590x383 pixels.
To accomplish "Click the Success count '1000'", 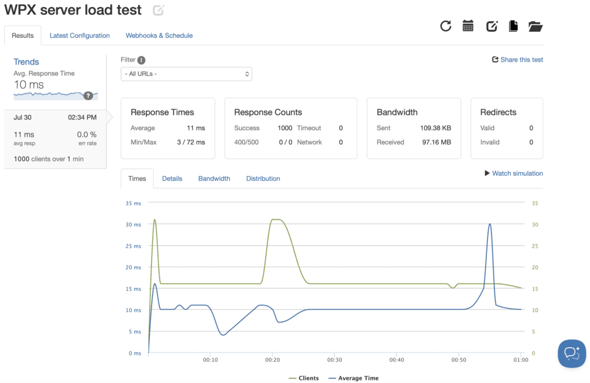I will coord(285,128).
